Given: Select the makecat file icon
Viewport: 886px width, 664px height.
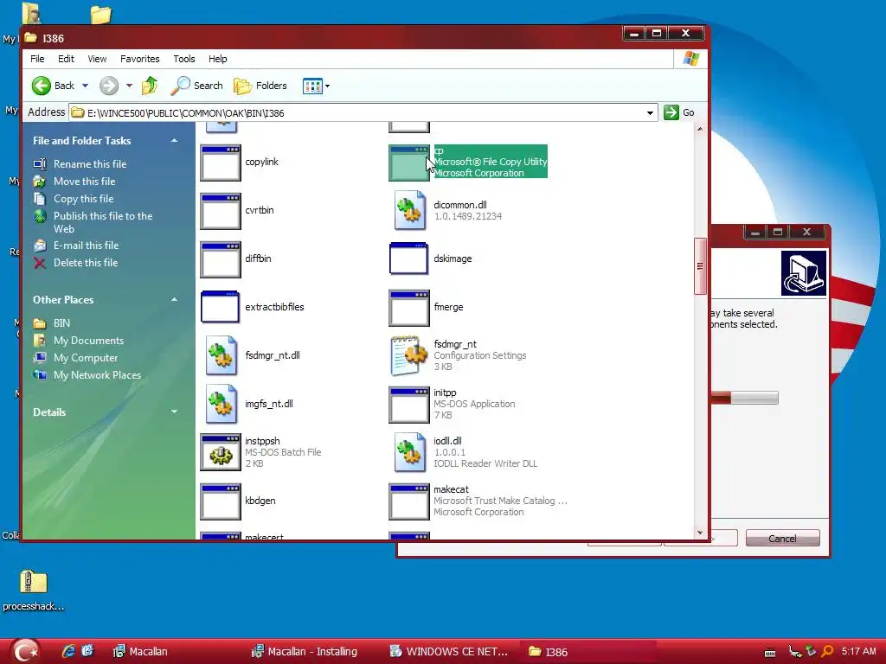Looking at the screenshot, I should (x=409, y=502).
